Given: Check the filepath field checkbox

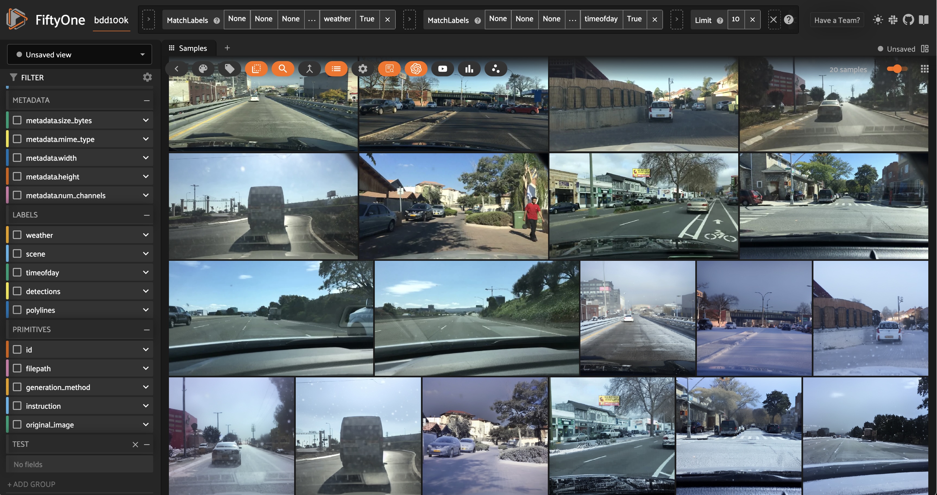Looking at the screenshot, I should click(17, 368).
